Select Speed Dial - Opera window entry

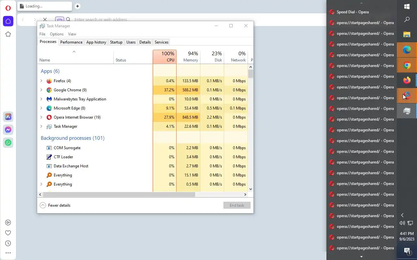tap(362, 12)
